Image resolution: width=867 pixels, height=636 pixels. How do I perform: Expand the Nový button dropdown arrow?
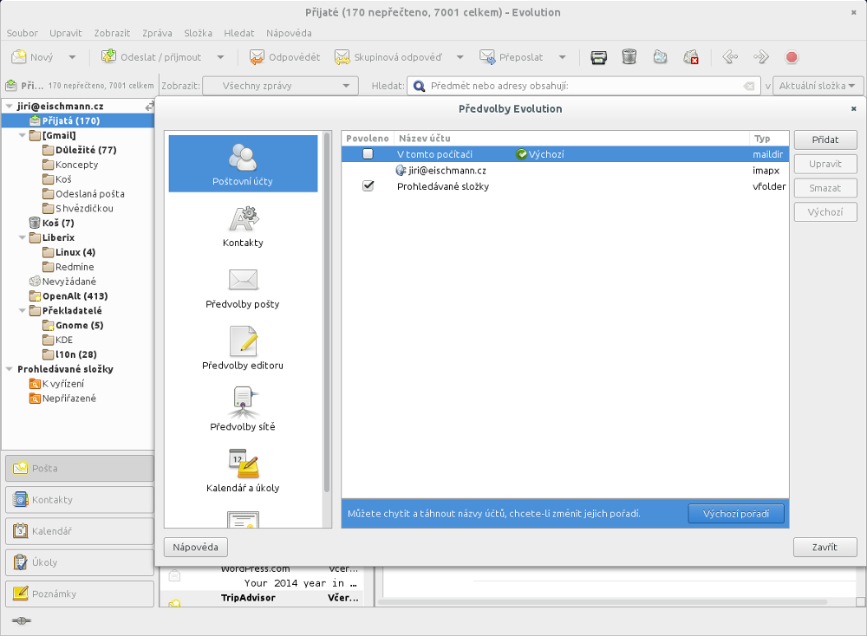coord(72,57)
